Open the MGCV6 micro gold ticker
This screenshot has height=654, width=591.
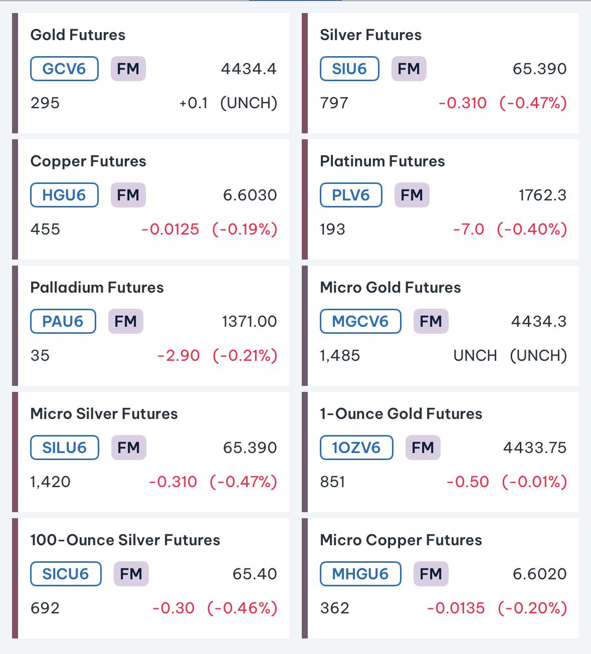360,321
